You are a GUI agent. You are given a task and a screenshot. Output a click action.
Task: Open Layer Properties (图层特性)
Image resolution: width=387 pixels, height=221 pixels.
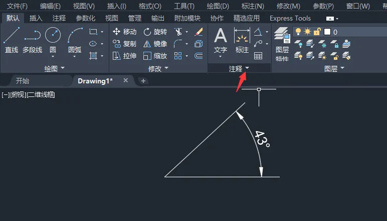282,44
